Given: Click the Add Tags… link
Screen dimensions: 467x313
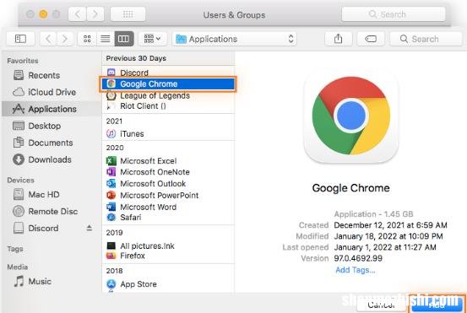Looking at the screenshot, I should point(356,270).
